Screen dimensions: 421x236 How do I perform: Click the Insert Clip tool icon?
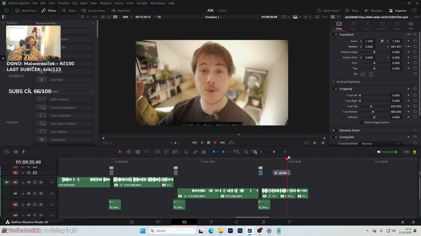point(158,152)
